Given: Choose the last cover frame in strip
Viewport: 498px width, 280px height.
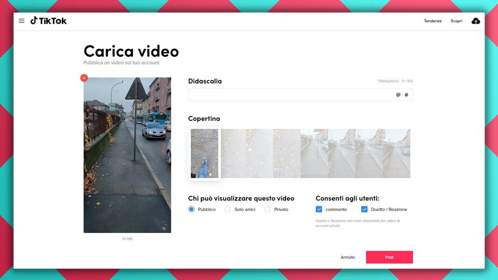Looking at the screenshot, I should [397, 154].
